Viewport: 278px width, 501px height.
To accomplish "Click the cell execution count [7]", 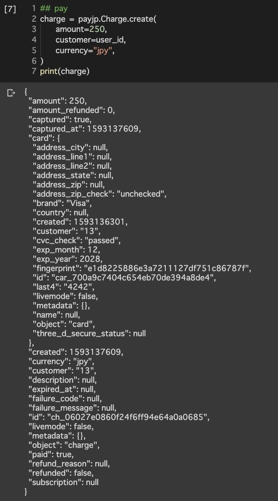I will (x=10, y=9).
